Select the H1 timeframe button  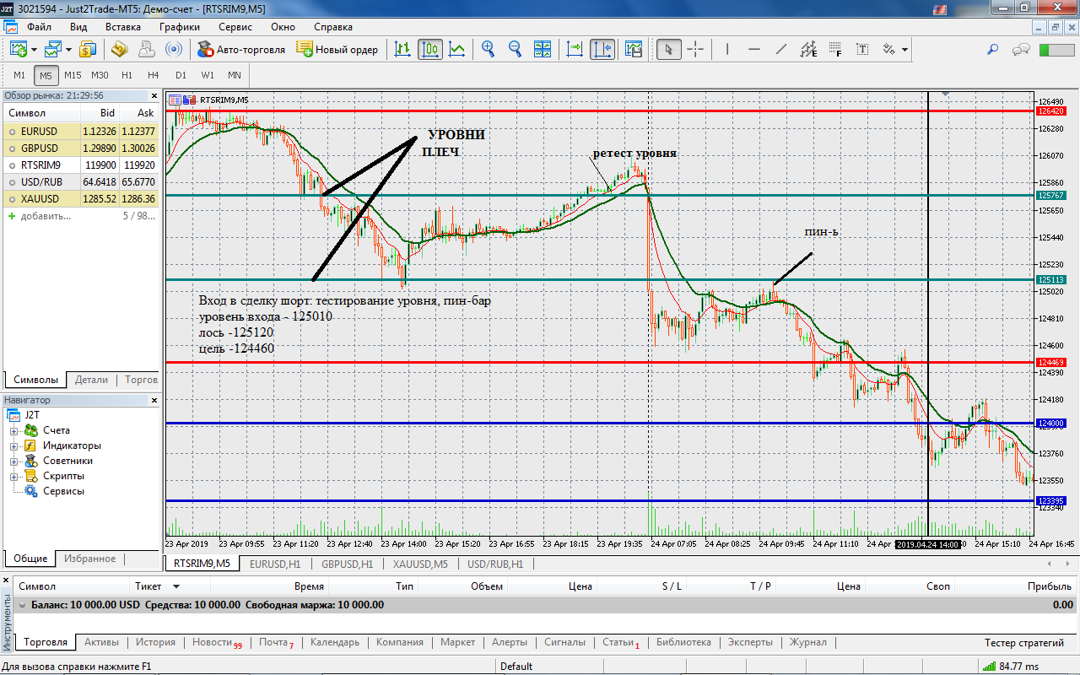[x=127, y=75]
